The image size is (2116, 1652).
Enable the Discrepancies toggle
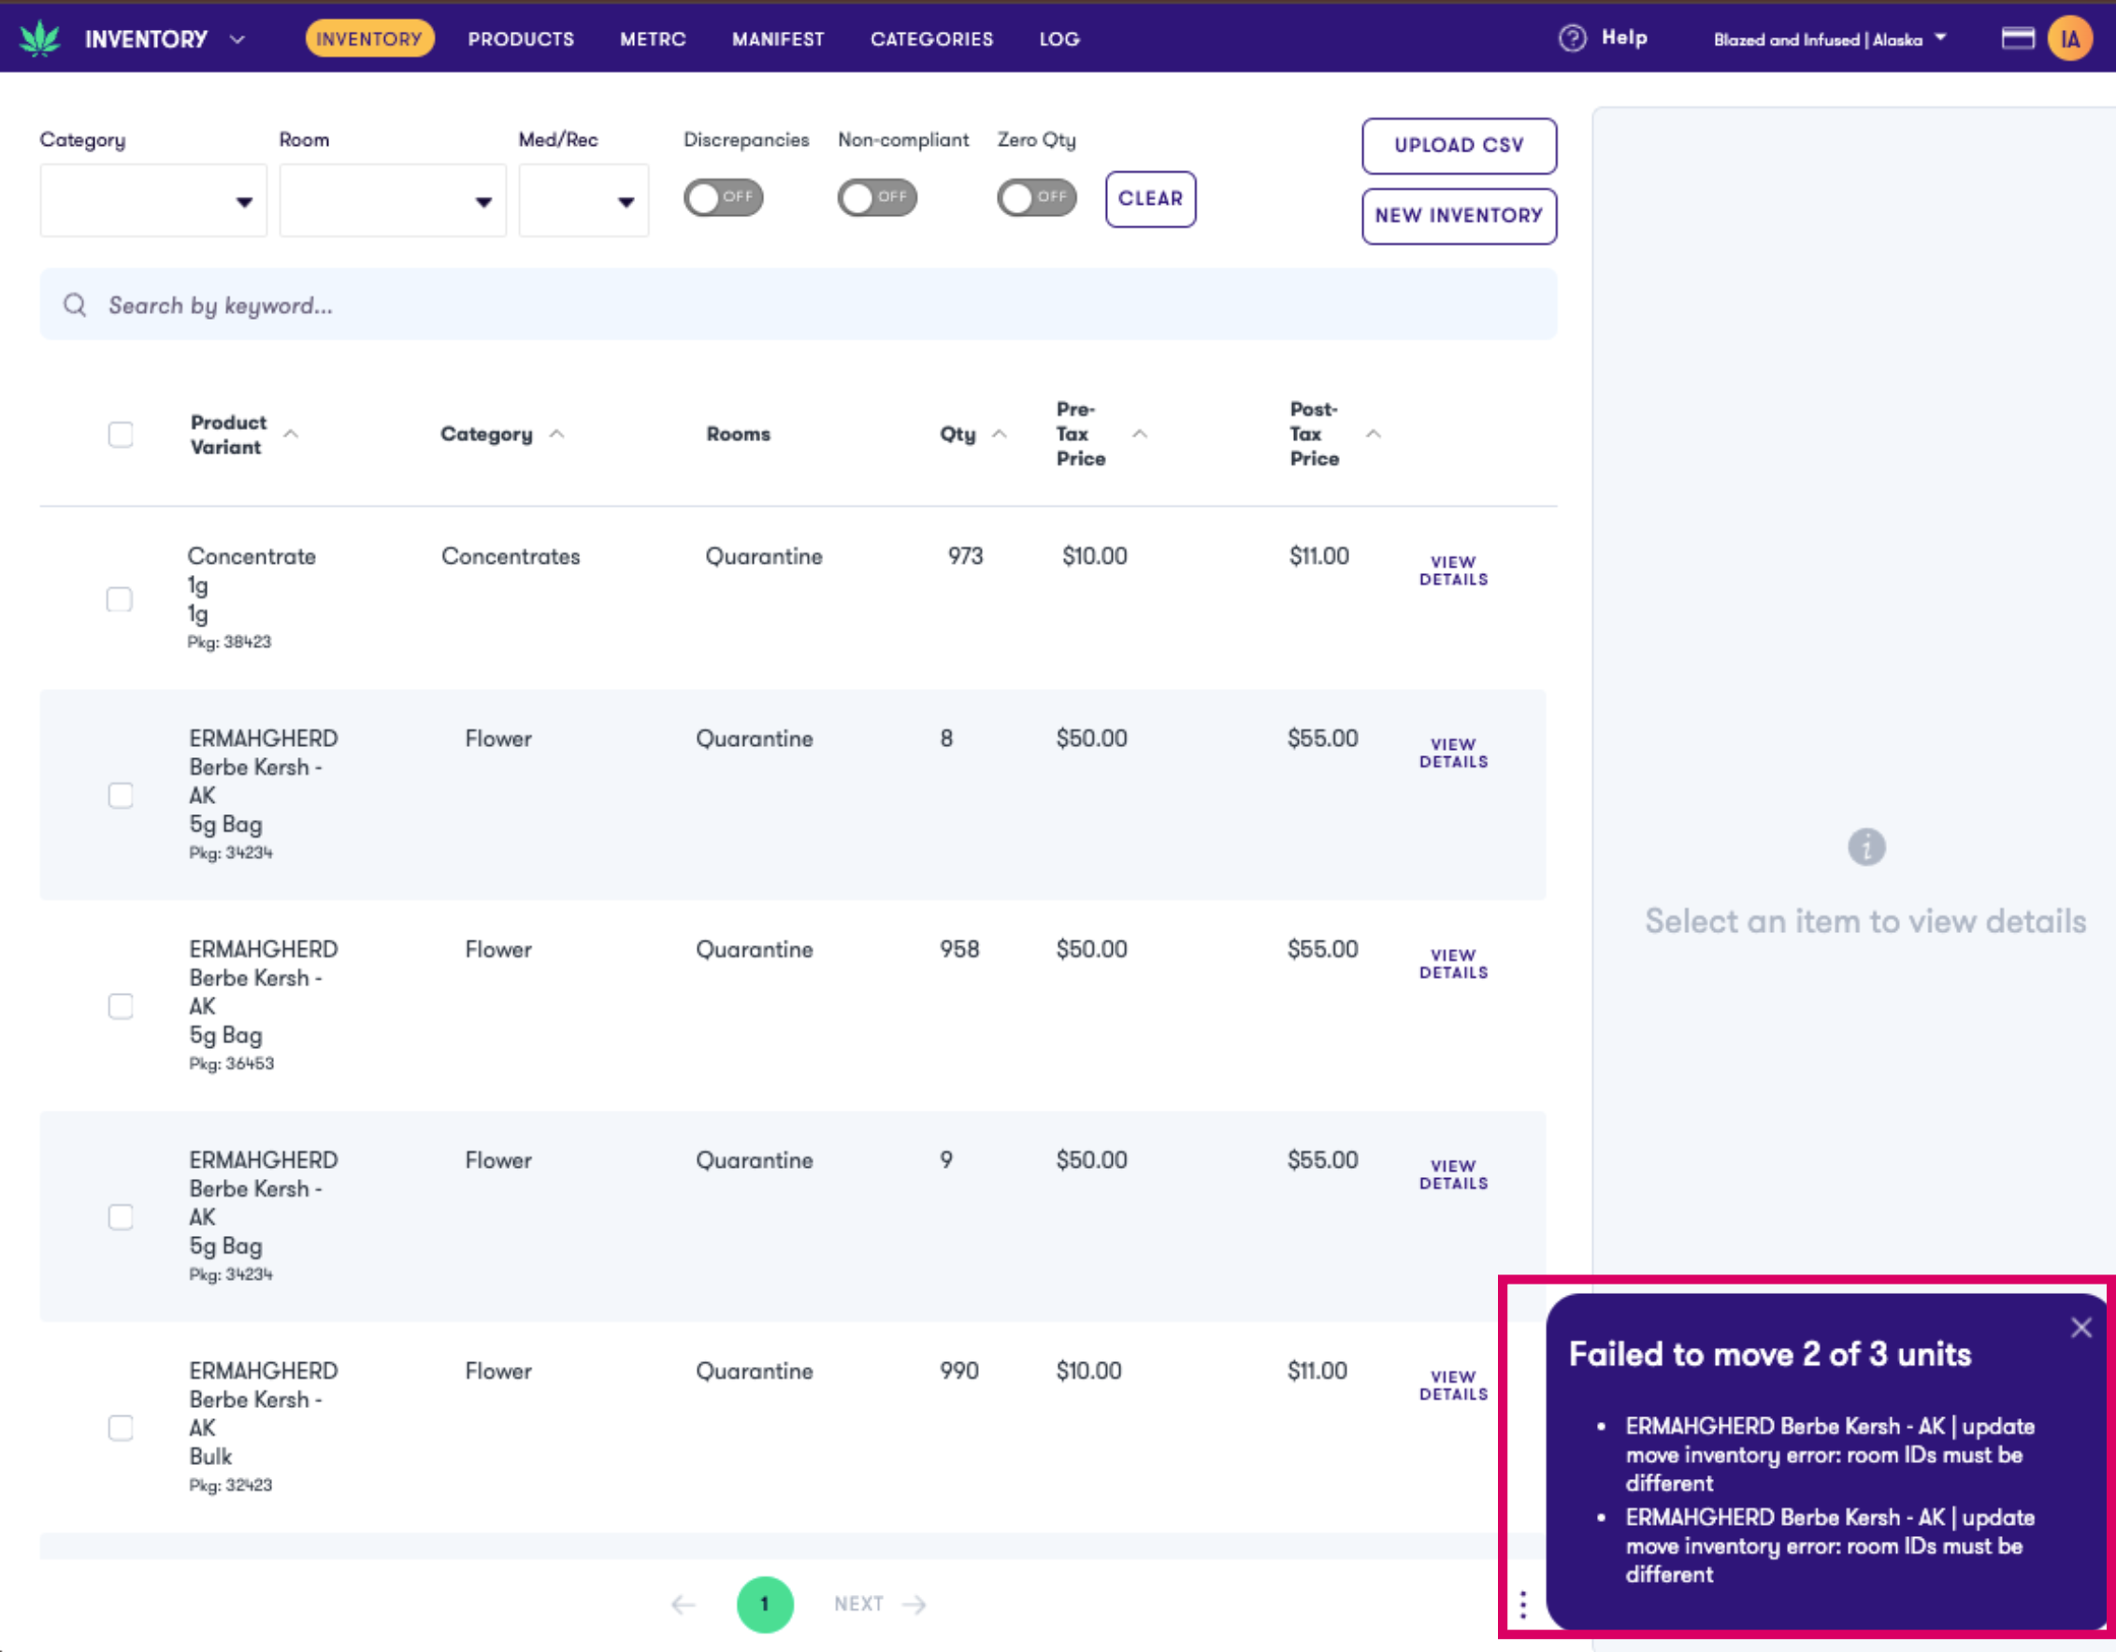click(724, 197)
